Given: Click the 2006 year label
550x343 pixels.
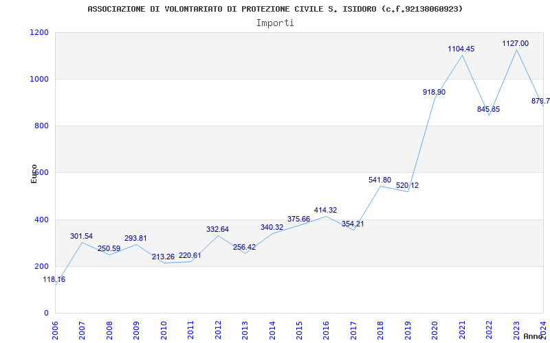Looking at the screenshot, I should coord(55,331).
